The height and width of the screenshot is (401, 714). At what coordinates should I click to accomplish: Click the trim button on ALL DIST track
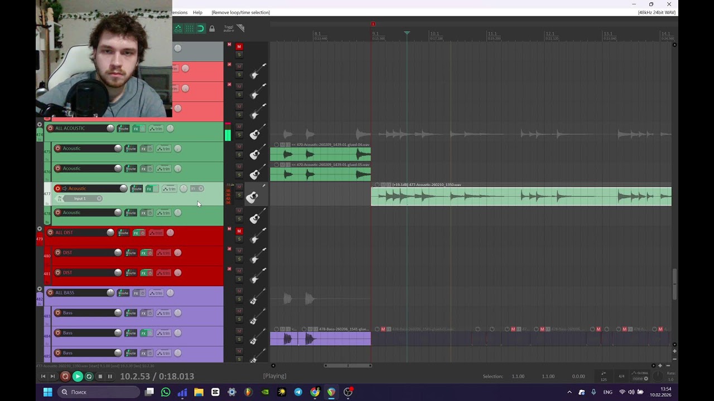156,233
